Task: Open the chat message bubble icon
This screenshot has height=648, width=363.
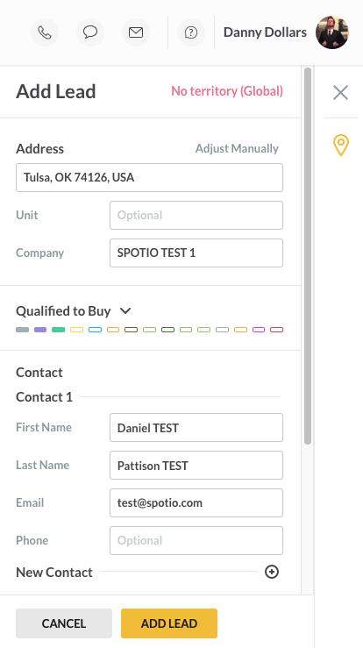Action: point(90,32)
